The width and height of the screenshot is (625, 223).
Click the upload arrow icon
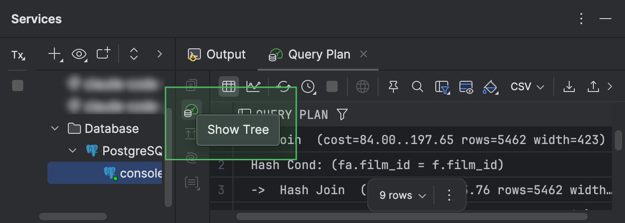click(593, 86)
